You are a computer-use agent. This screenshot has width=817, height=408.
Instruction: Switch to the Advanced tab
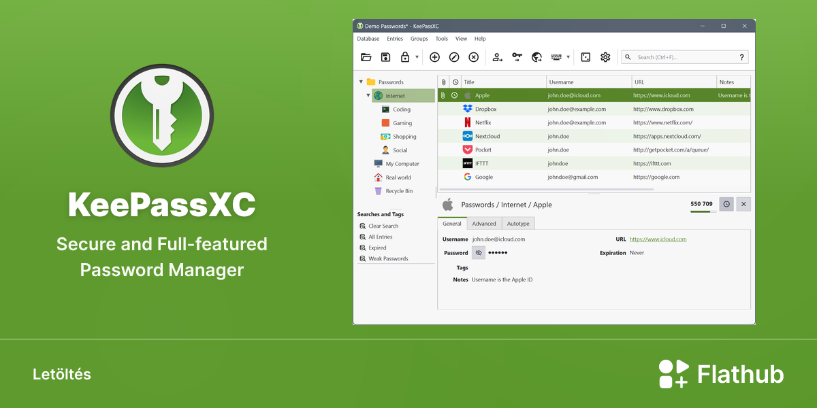(484, 224)
